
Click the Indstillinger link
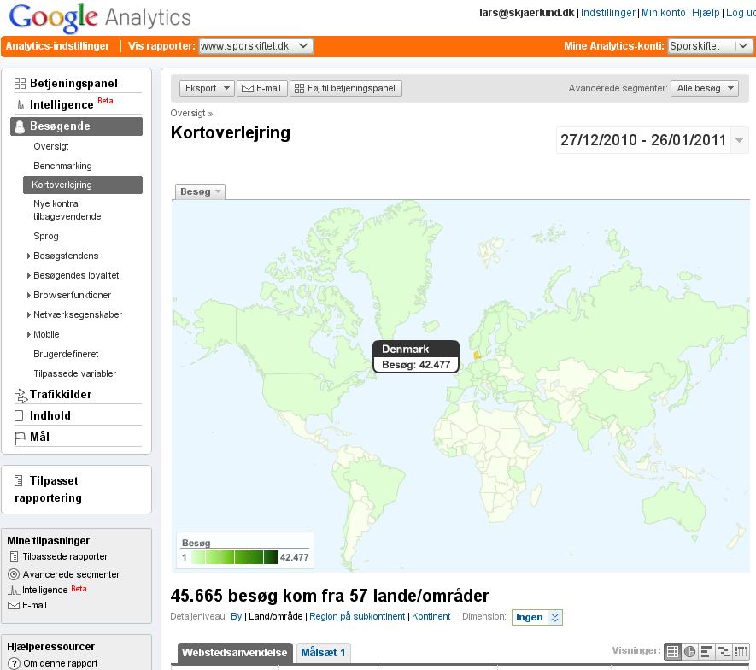click(608, 13)
